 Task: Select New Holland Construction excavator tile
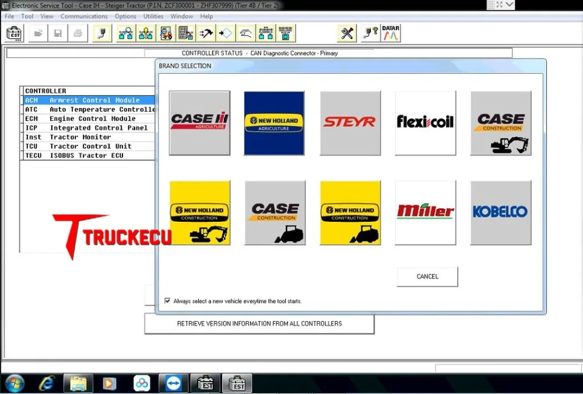coord(199,212)
